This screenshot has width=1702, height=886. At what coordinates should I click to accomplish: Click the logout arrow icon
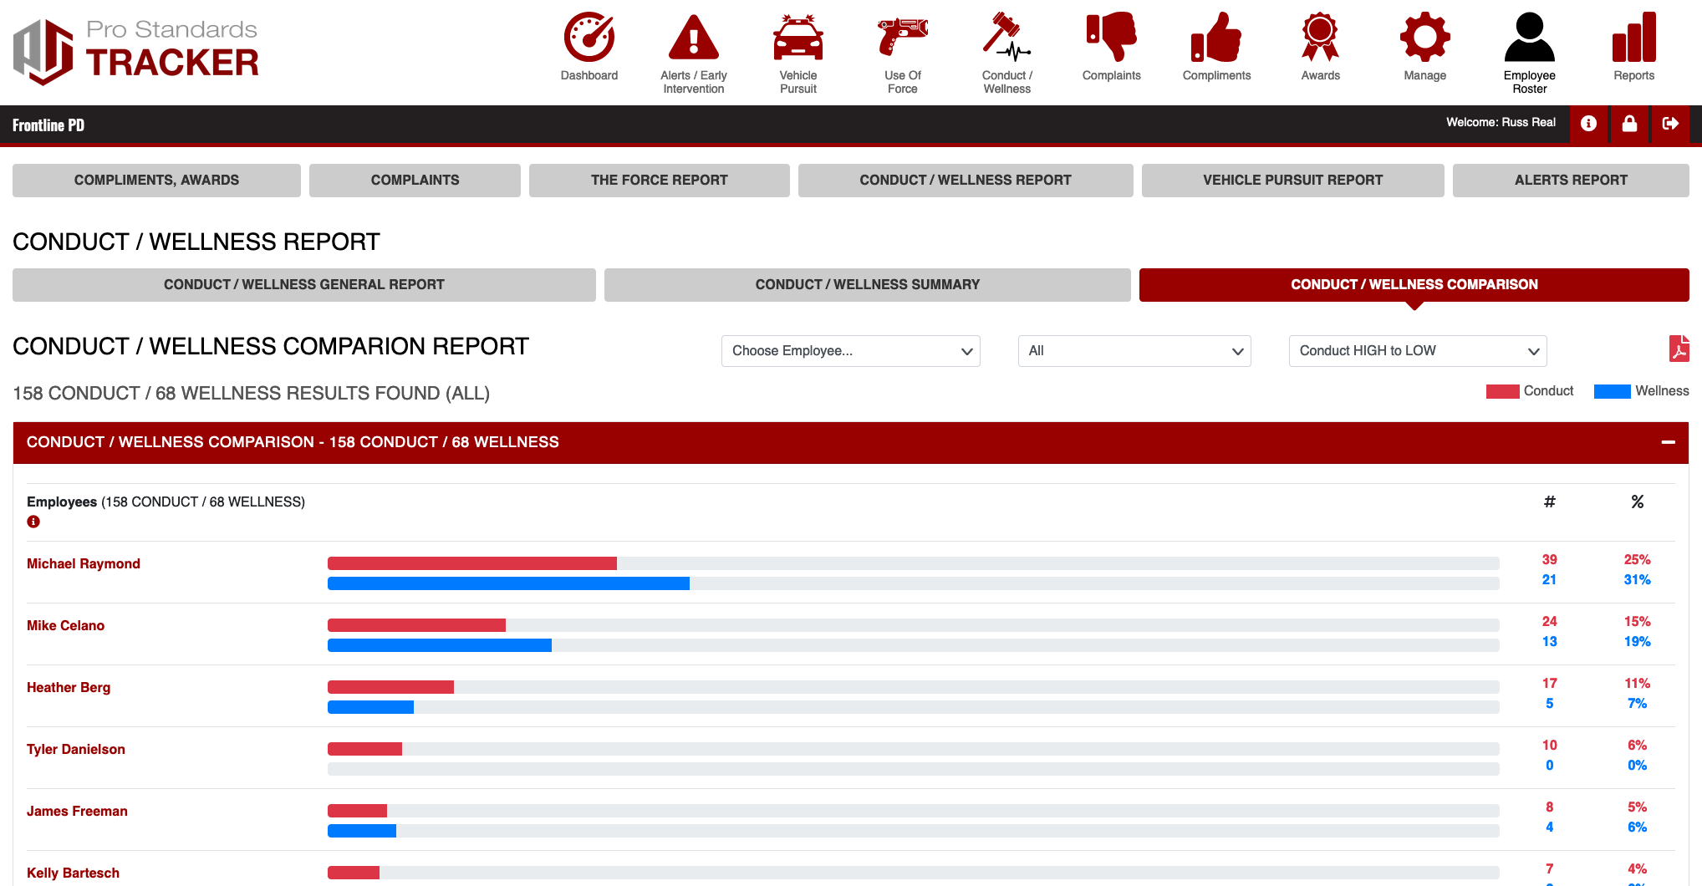click(x=1670, y=124)
